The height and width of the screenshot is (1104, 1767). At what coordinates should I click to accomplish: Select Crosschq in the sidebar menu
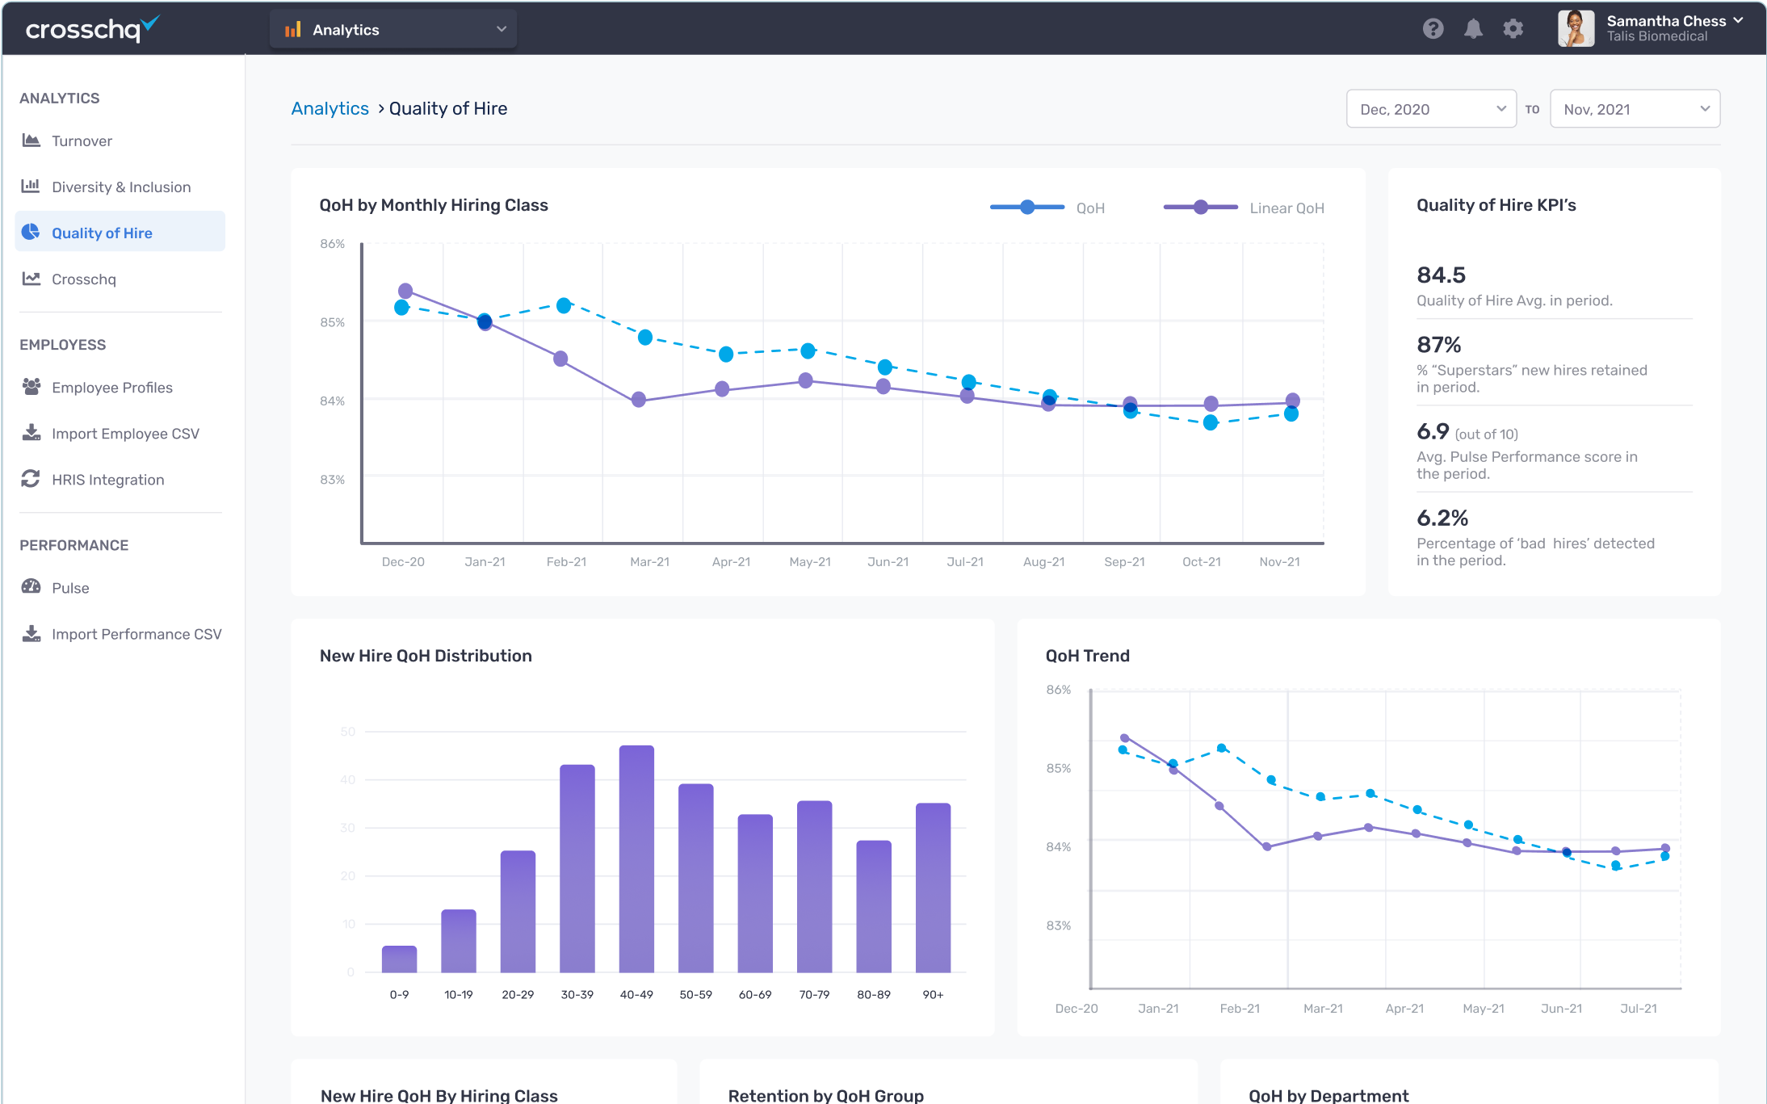tap(84, 279)
